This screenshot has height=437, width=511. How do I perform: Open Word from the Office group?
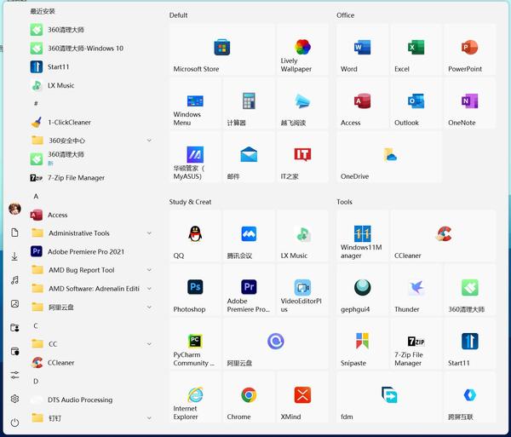363,50
